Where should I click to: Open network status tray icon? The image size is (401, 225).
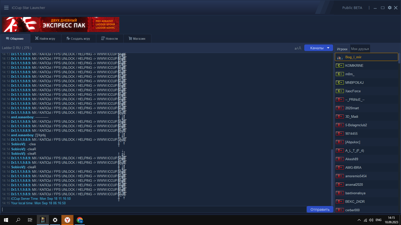click(x=366, y=220)
